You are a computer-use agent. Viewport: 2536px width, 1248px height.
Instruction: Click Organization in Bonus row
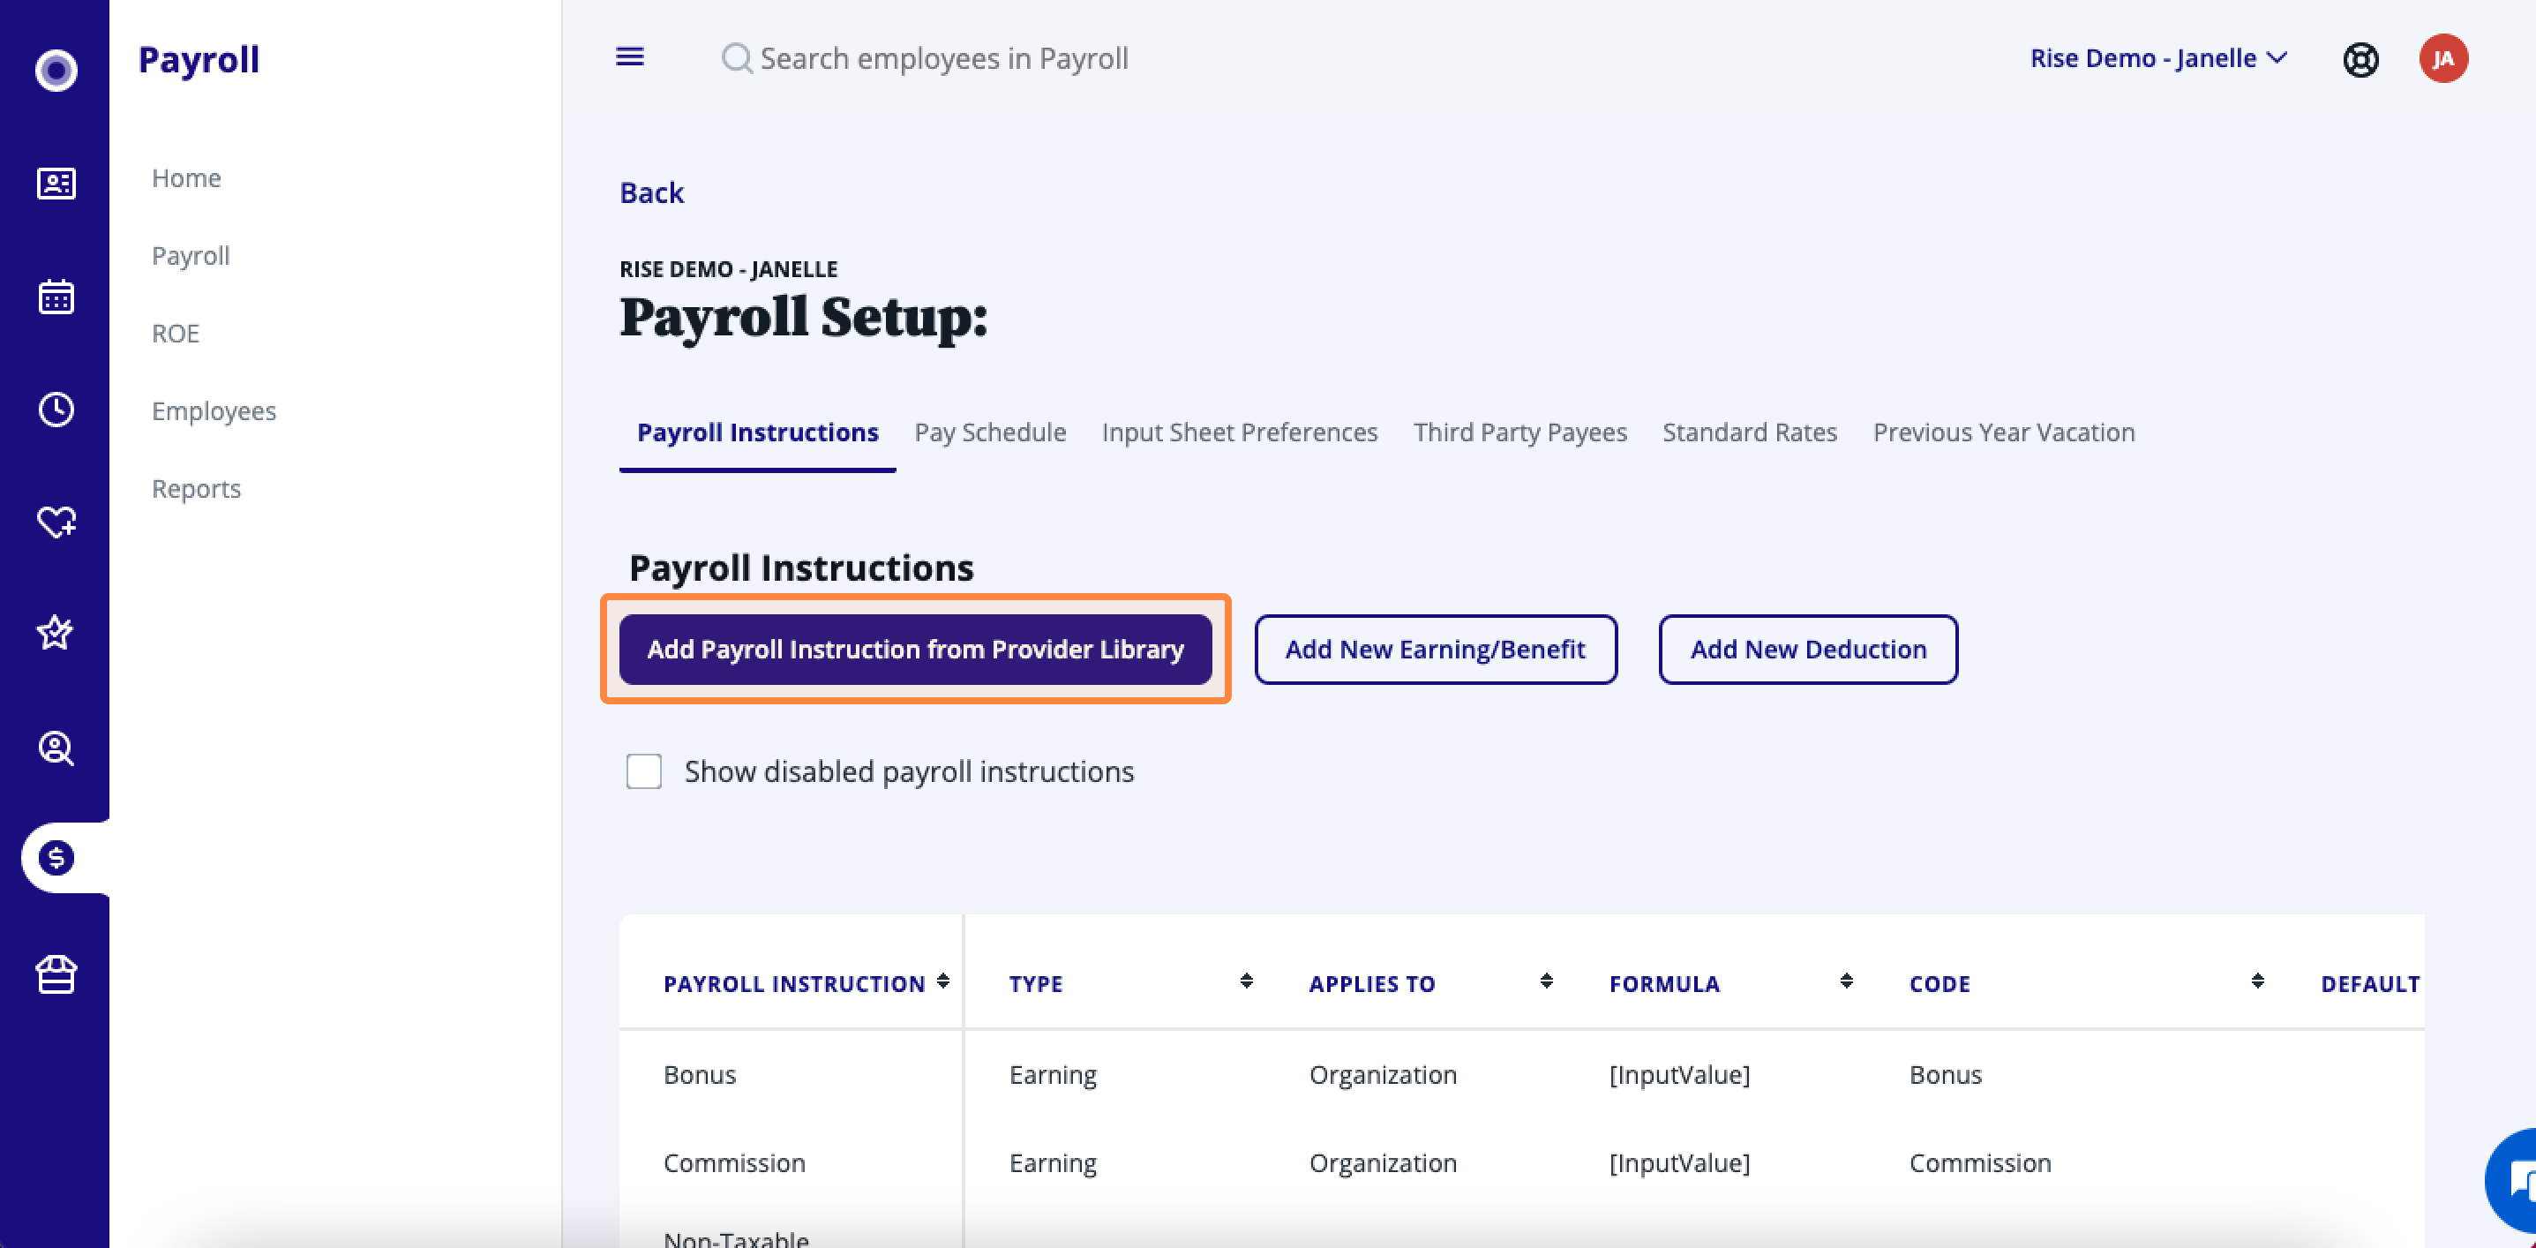pyautogui.click(x=1382, y=1076)
